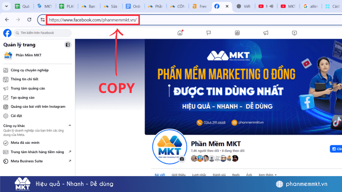Open the 'Free' browser tab
Viewport: 342px width, 192px height.
(x=199, y=6)
